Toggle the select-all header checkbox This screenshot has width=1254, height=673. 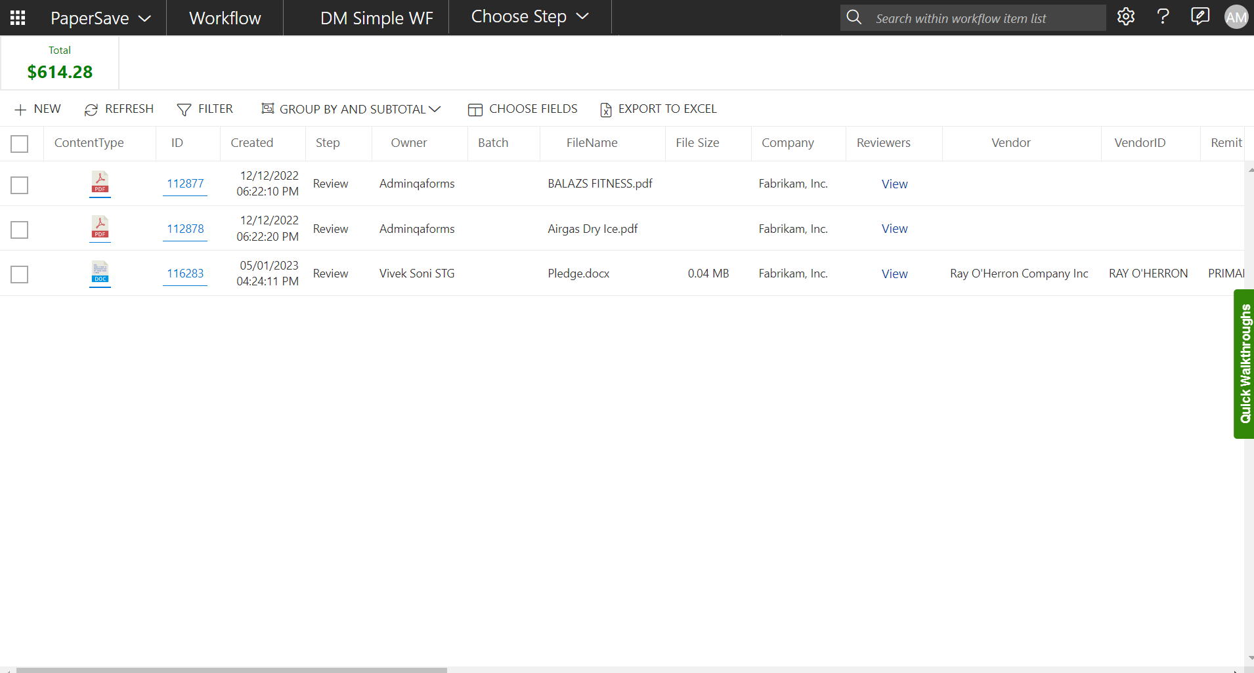(x=20, y=144)
